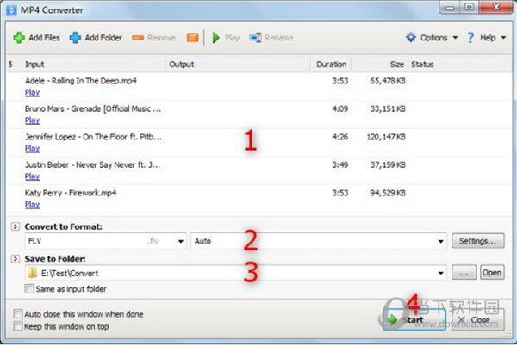Select Jennifer Lopez - On The Floor row
This screenshot has height=346, width=517.
coord(259,143)
